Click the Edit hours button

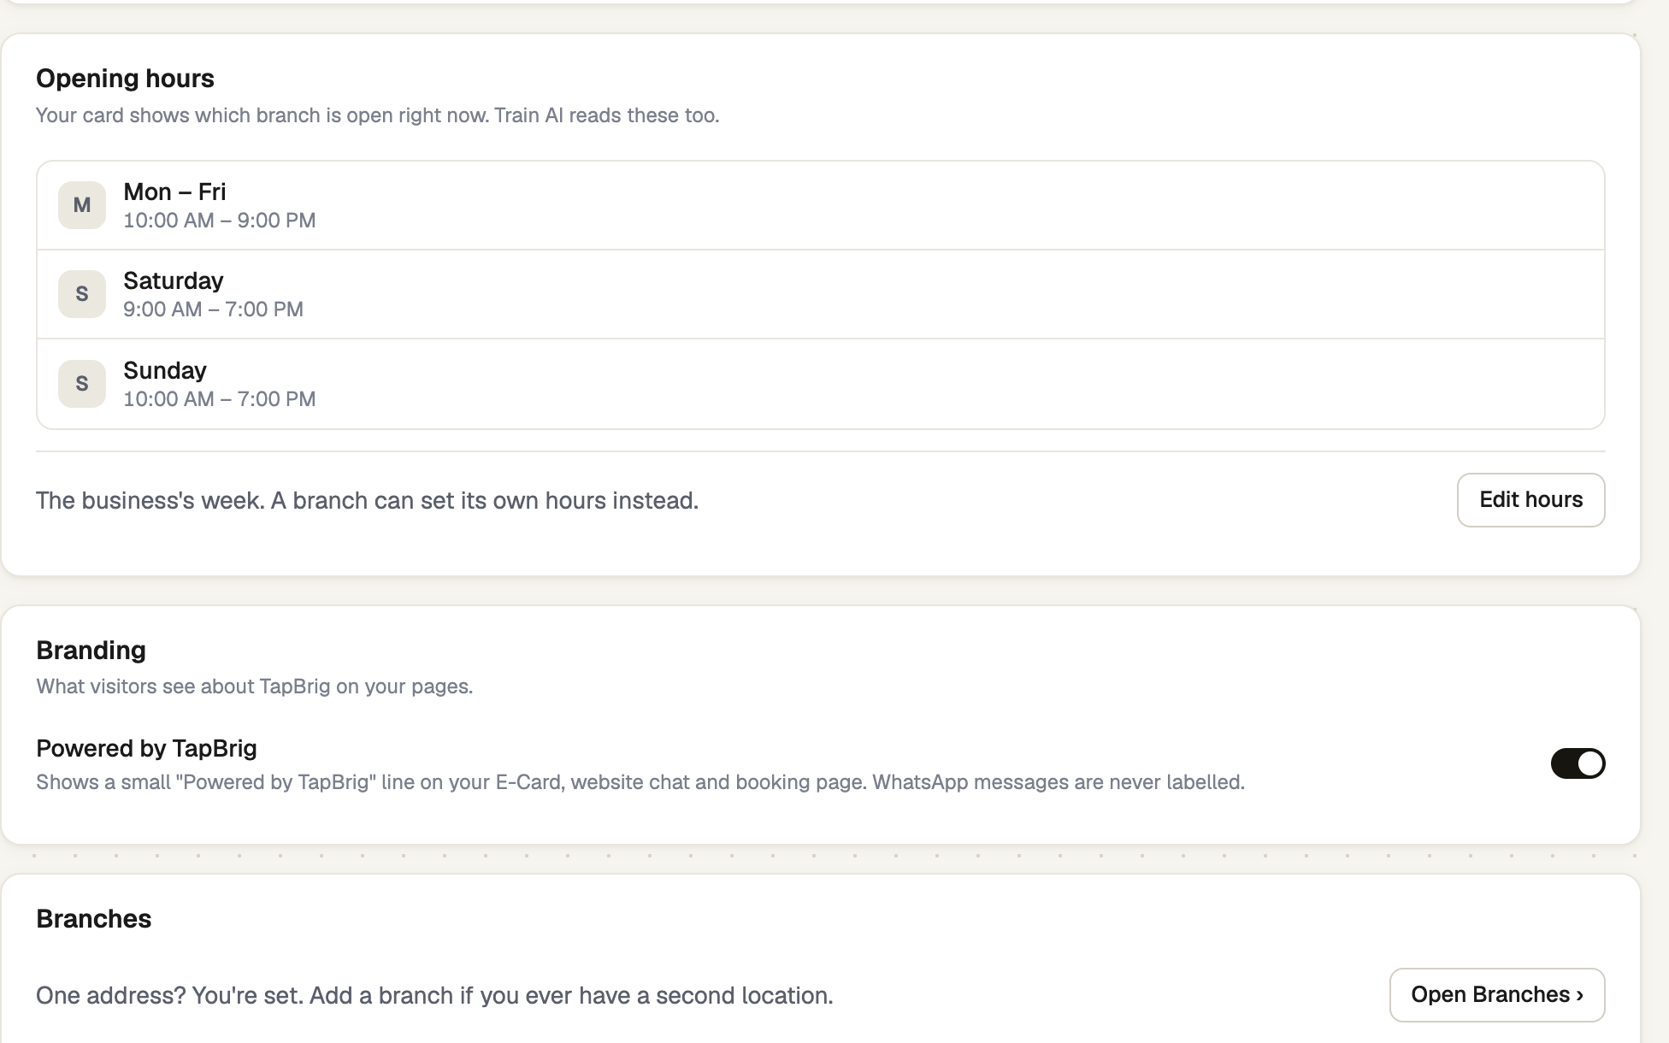point(1530,500)
